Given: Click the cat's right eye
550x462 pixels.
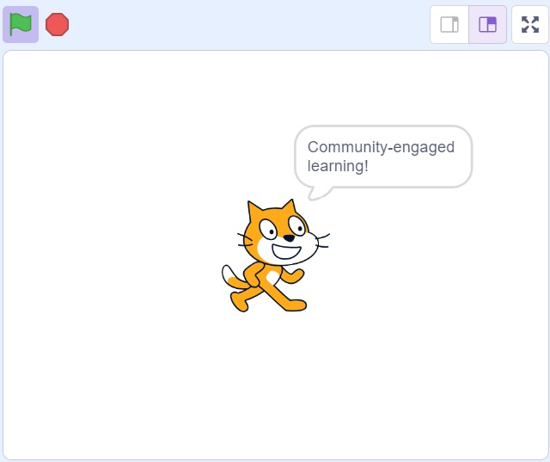Looking at the screenshot, I should click(297, 225).
